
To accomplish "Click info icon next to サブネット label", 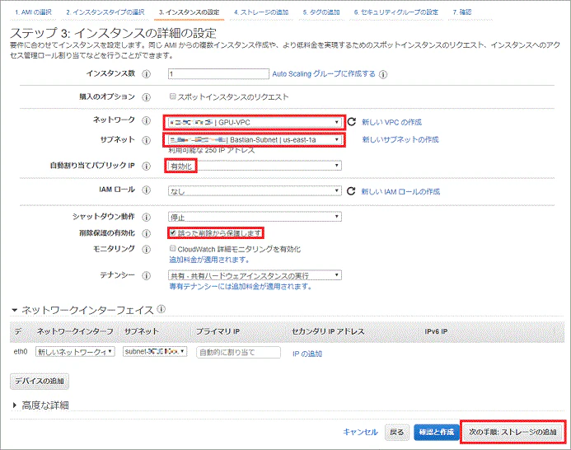I will pyautogui.click(x=146, y=140).
